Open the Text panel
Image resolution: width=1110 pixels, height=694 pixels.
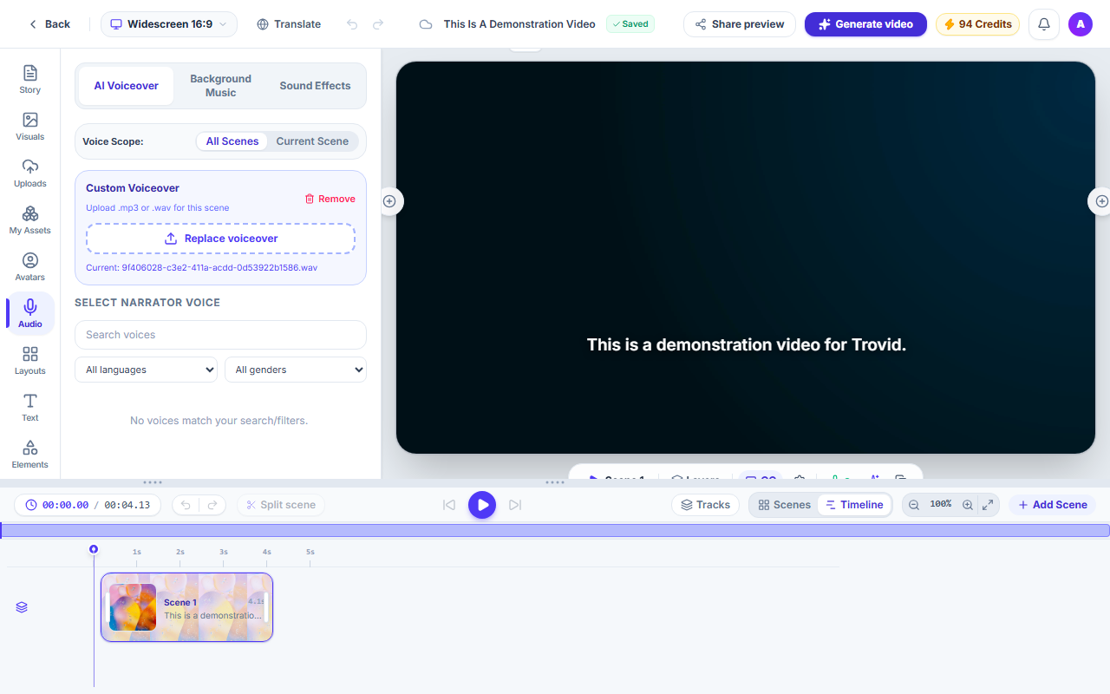(30, 407)
